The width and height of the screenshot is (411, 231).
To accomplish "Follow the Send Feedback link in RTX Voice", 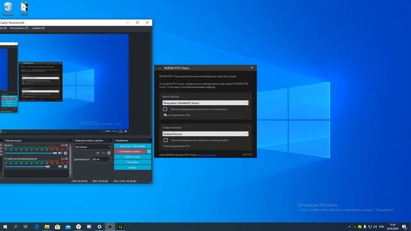I will (207, 155).
